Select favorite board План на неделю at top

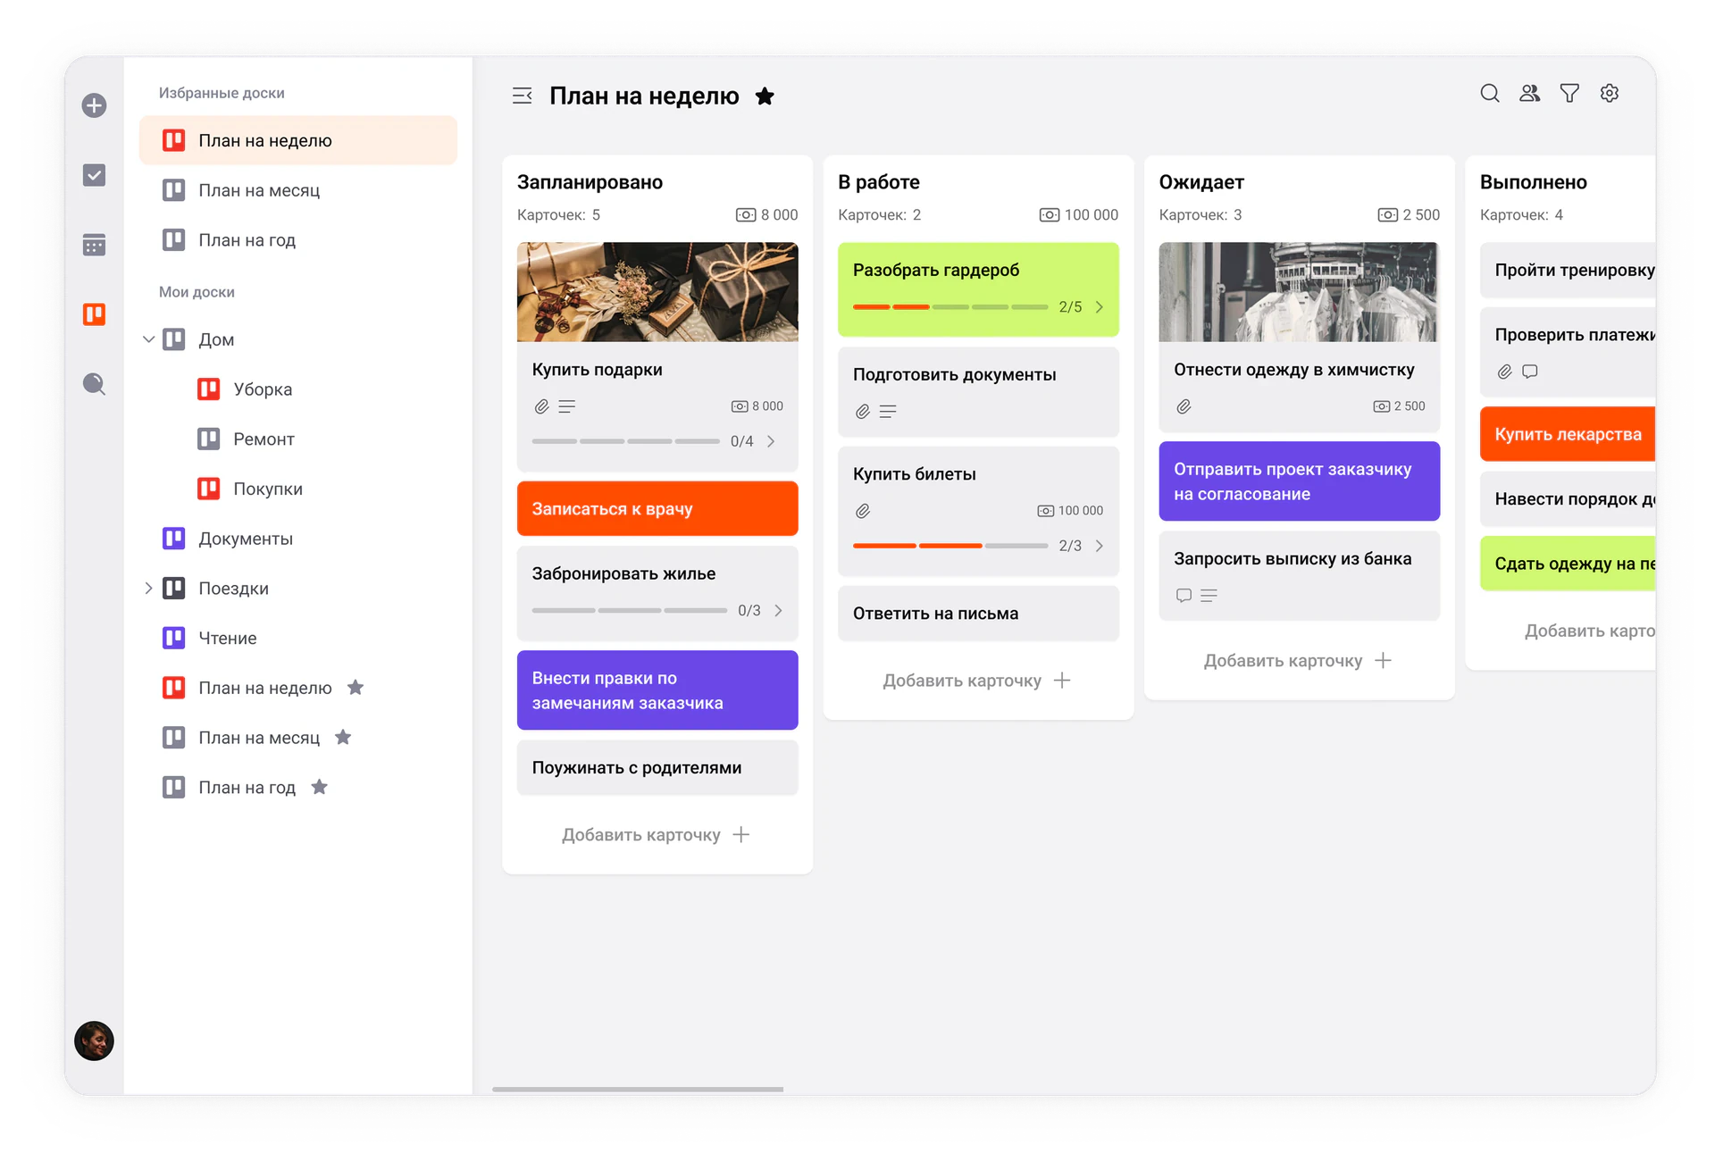point(298,140)
